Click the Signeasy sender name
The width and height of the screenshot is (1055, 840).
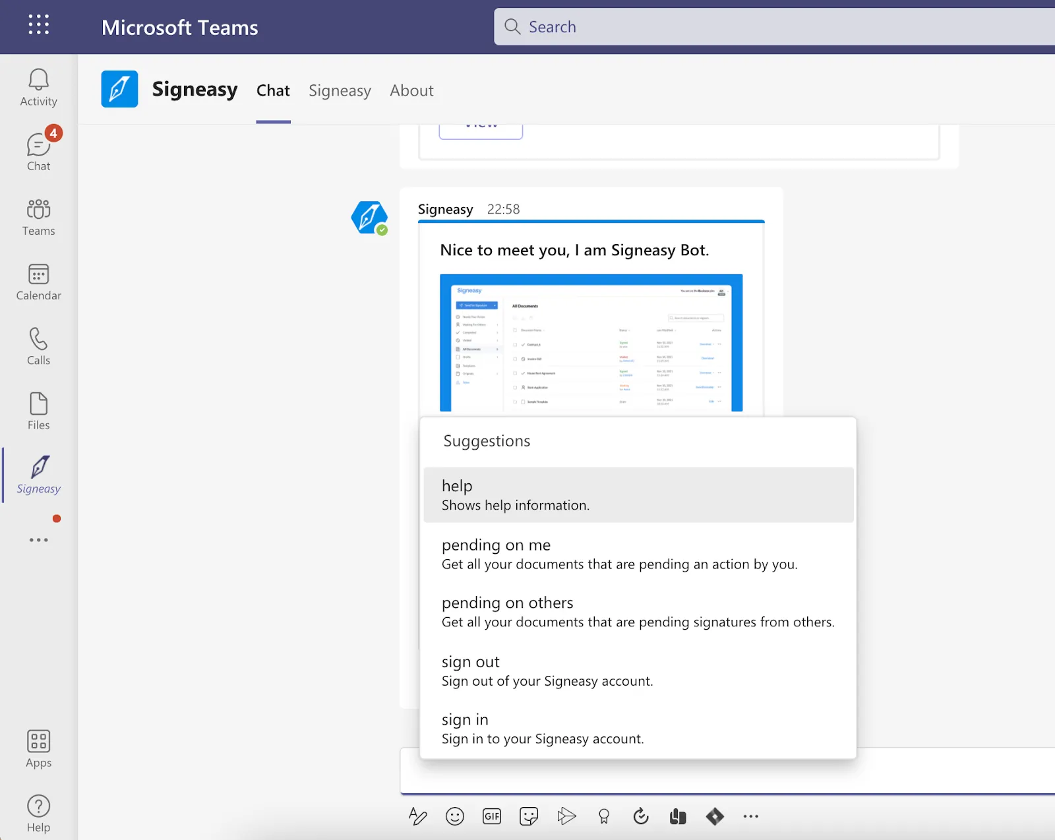pos(445,209)
